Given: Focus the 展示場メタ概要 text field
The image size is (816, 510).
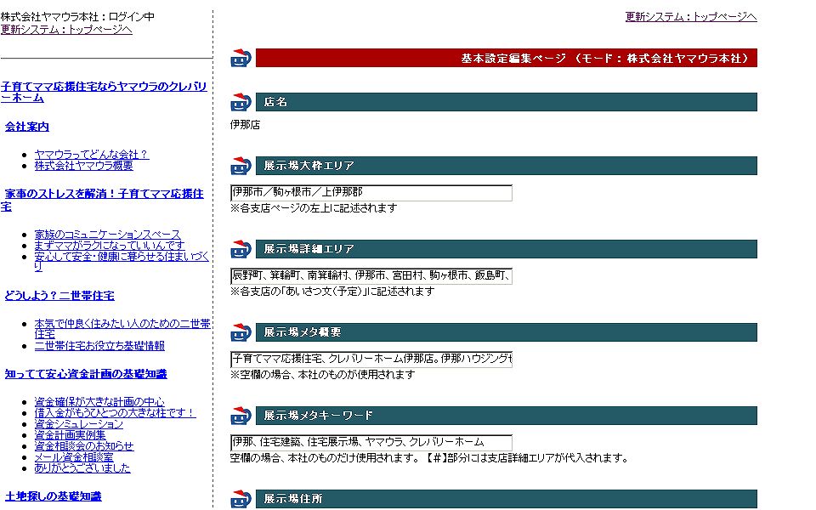Looking at the screenshot, I should (371, 359).
